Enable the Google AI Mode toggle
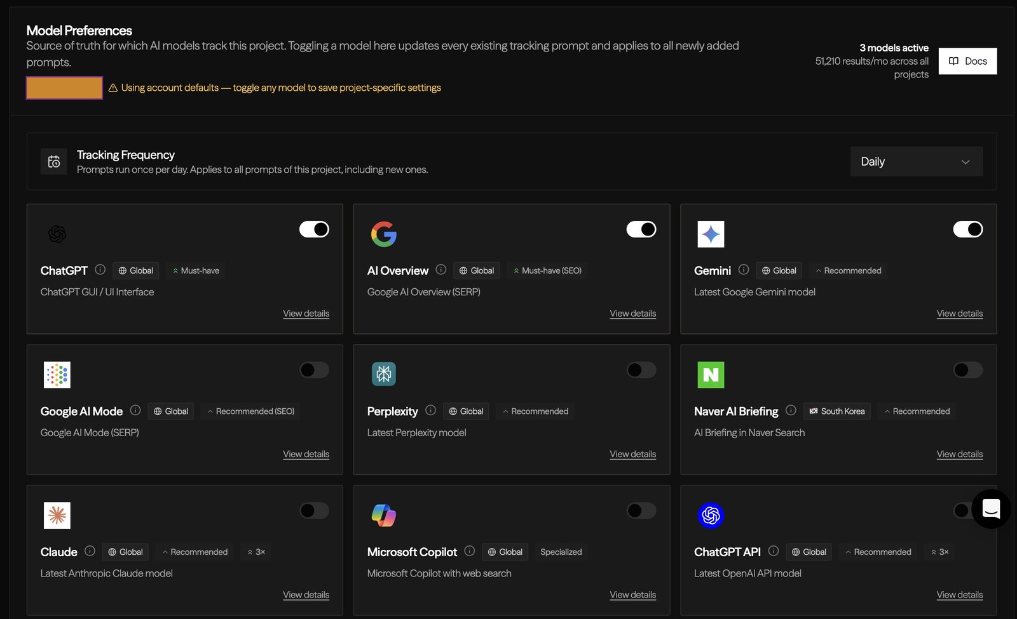Screen dimensions: 1017x619 click(314, 369)
